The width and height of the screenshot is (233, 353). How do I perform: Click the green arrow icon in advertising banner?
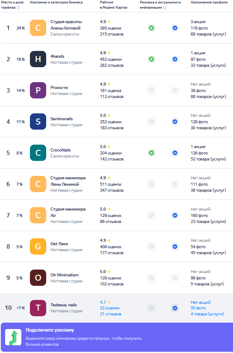(13, 337)
